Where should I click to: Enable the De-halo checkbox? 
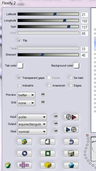pos(71,78)
